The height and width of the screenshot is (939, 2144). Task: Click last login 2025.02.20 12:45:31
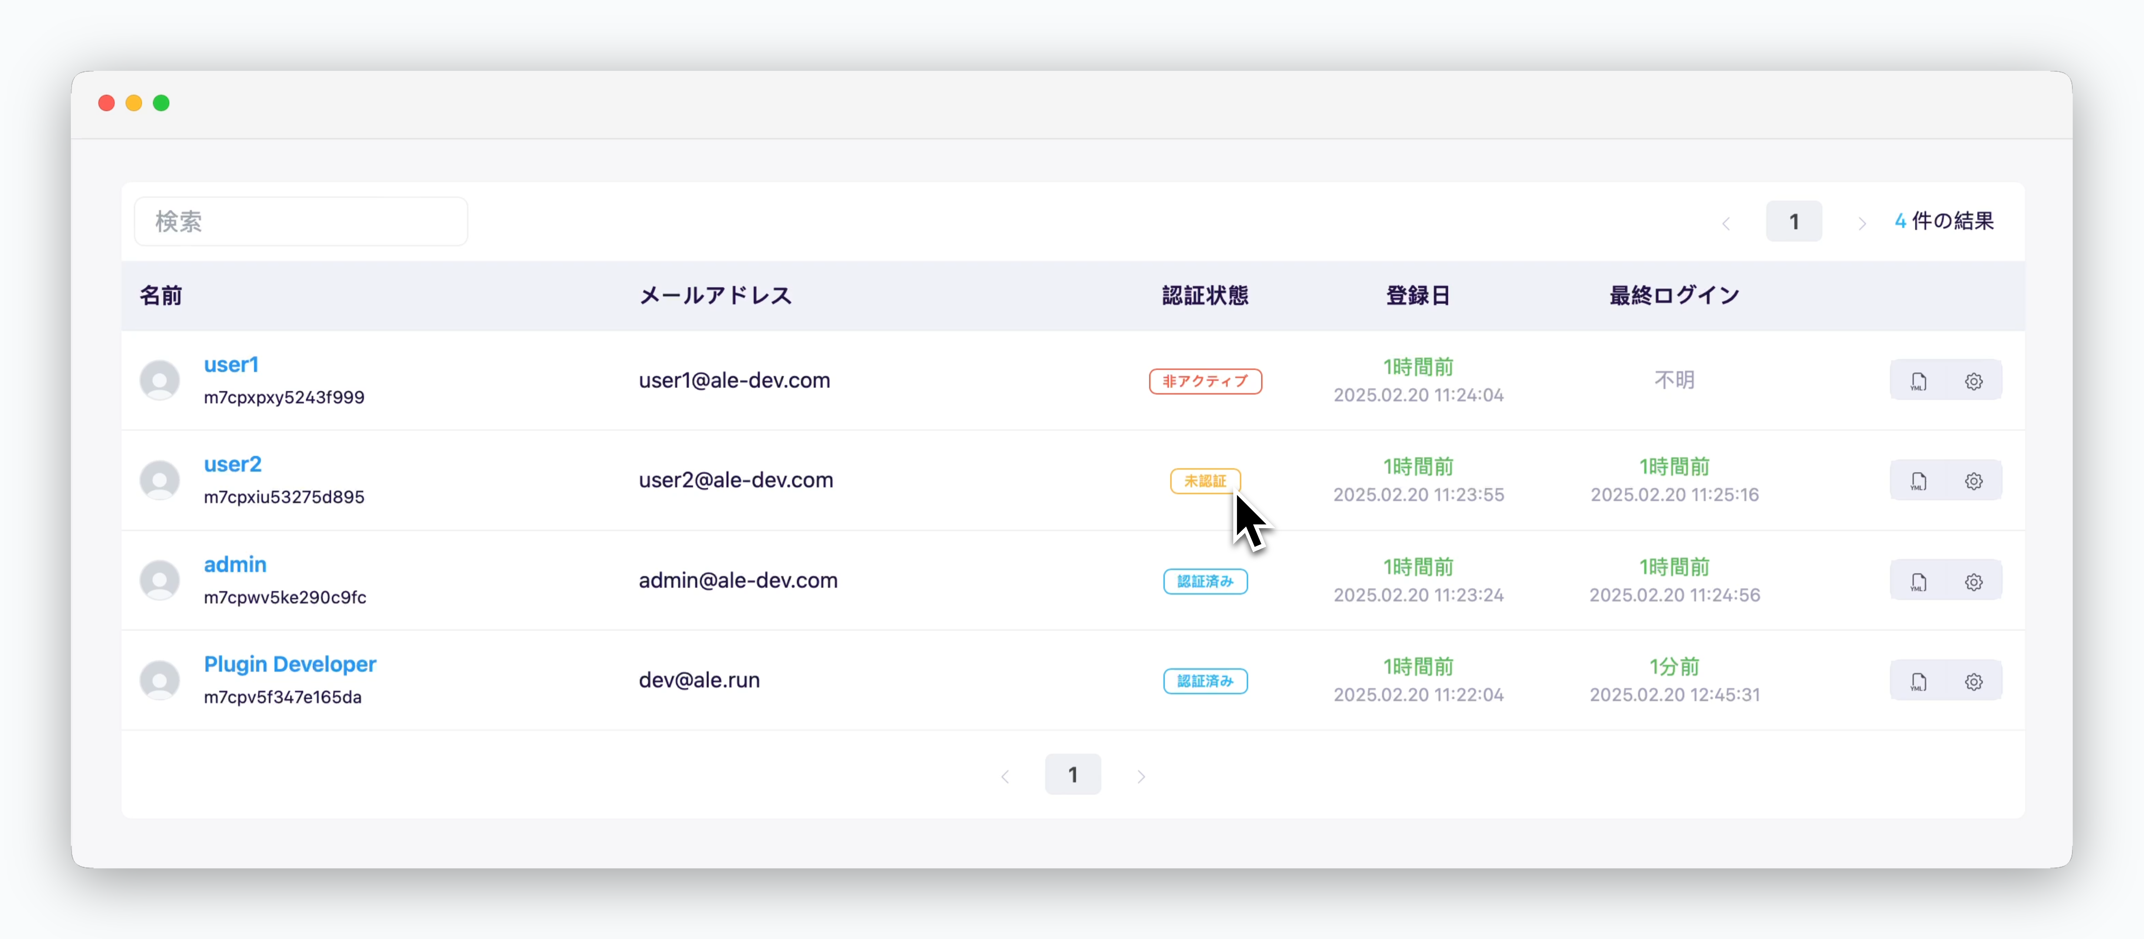coord(1674,695)
